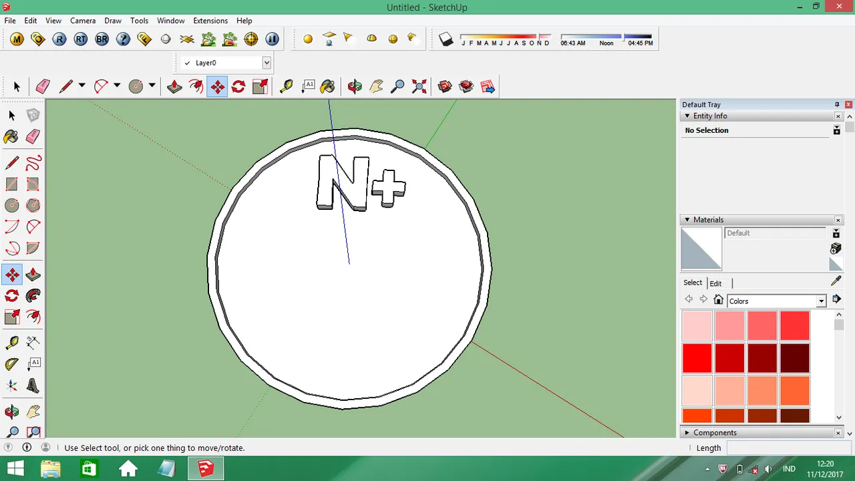Pick the lightest pink color swatch
The image size is (855, 481).
point(697,326)
